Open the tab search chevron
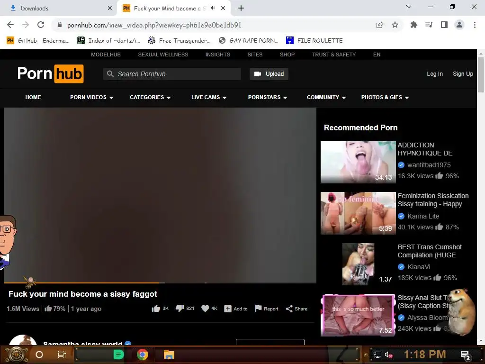Image resolution: width=485 pixels, height=364 pixels. (x=409, y=7)
